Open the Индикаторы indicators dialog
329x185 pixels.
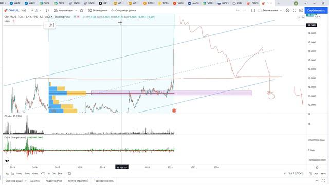(x=63, y=10)
